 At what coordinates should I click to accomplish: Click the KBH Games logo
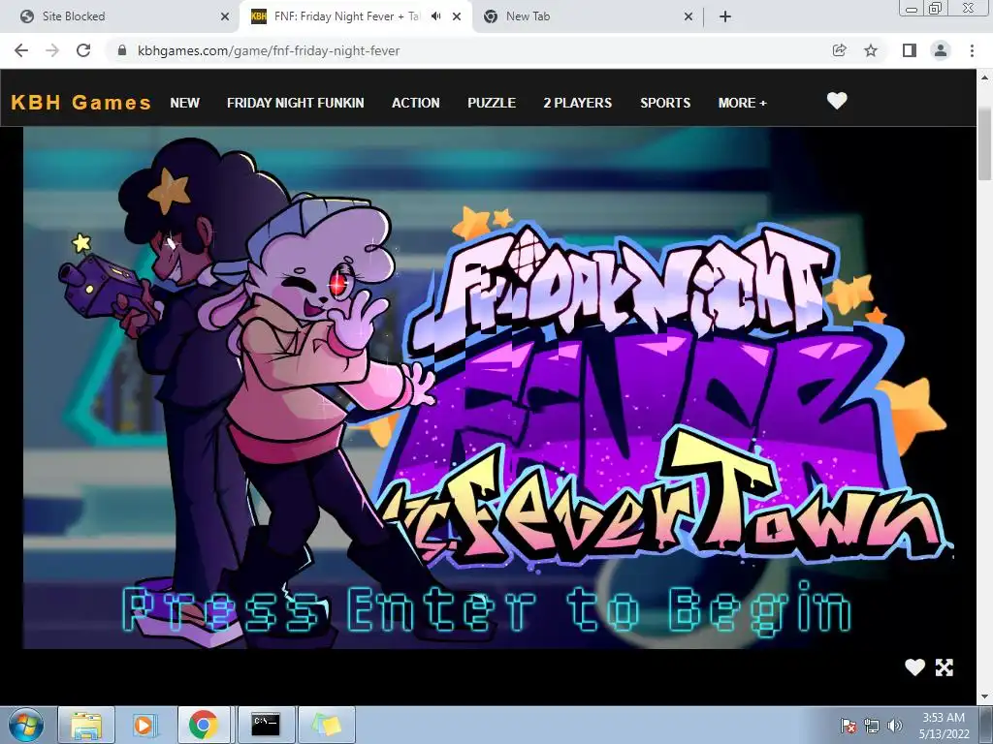(81, 102)
